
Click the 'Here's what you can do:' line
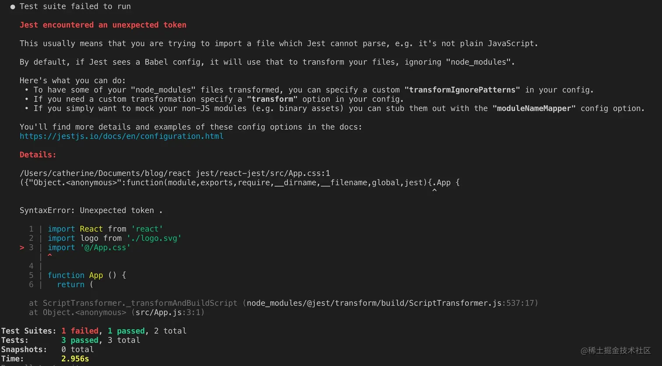click(73, 81)
